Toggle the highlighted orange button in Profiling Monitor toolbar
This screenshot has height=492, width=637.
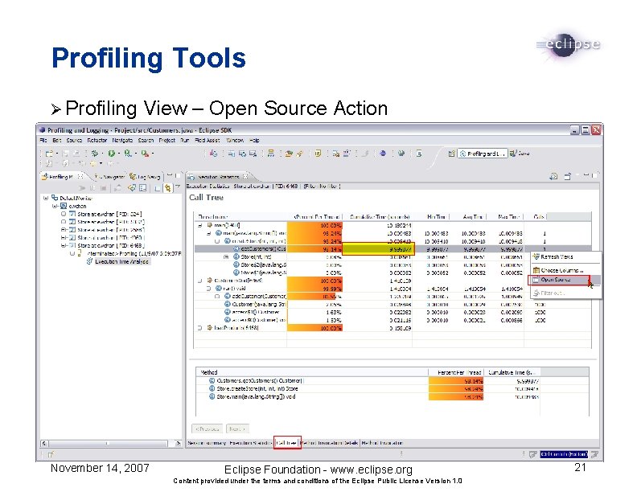pos(168,188)
